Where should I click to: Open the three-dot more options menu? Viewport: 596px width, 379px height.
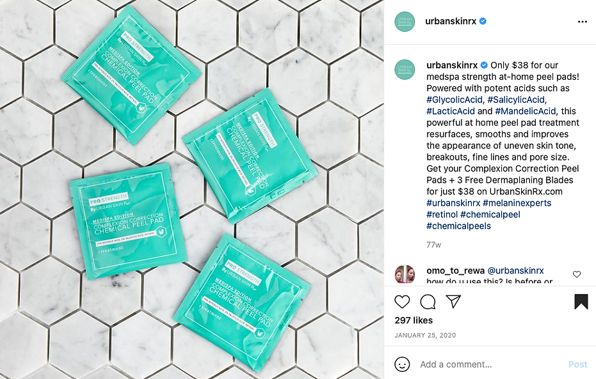coord(583,22)
